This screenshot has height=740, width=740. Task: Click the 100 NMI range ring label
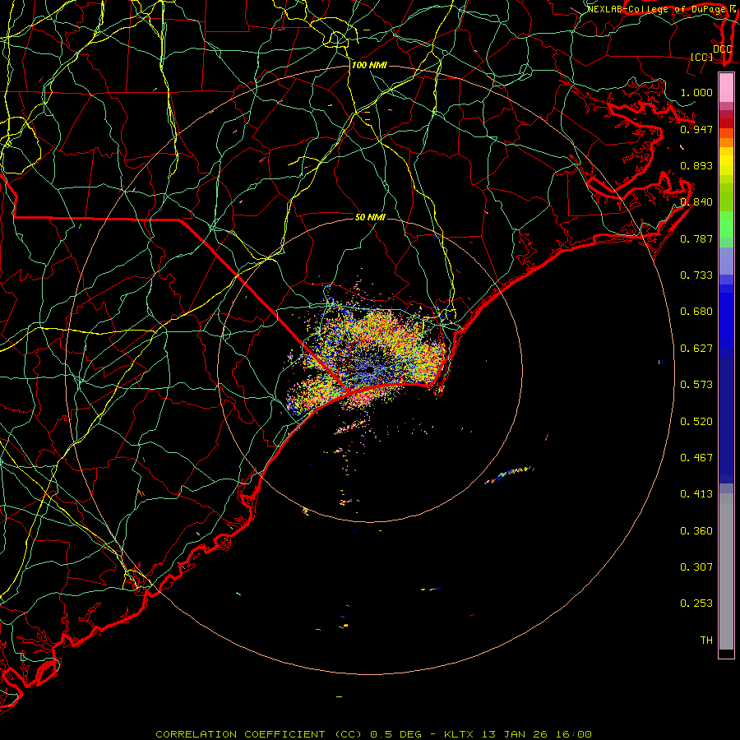[369, 65]
